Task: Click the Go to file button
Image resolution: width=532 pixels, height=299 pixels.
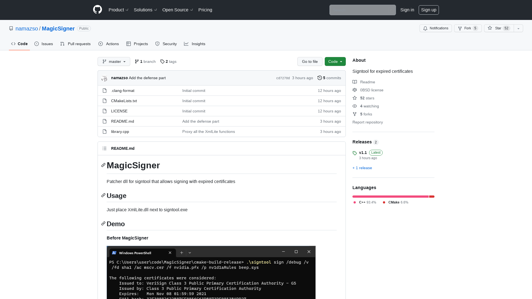Action: (x=310, y=61)
